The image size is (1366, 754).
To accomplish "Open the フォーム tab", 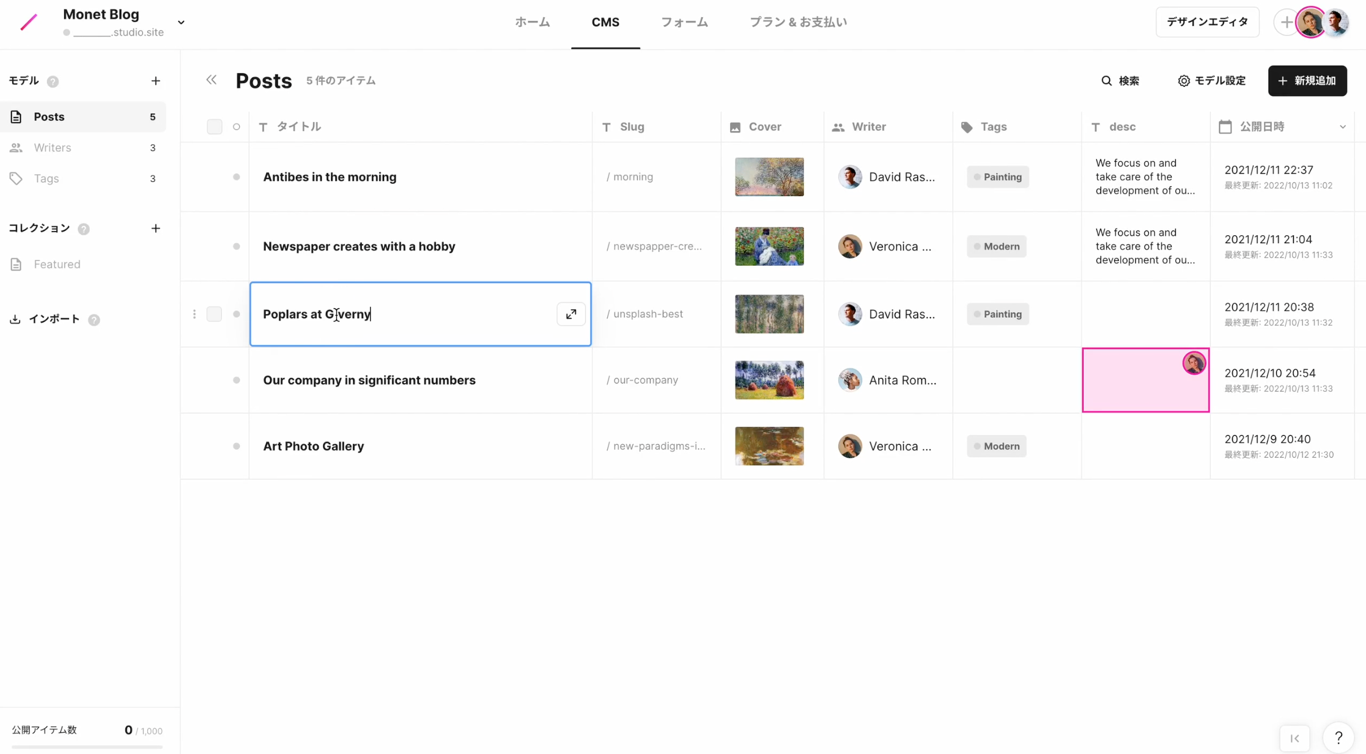I will [x=684, y=22].
